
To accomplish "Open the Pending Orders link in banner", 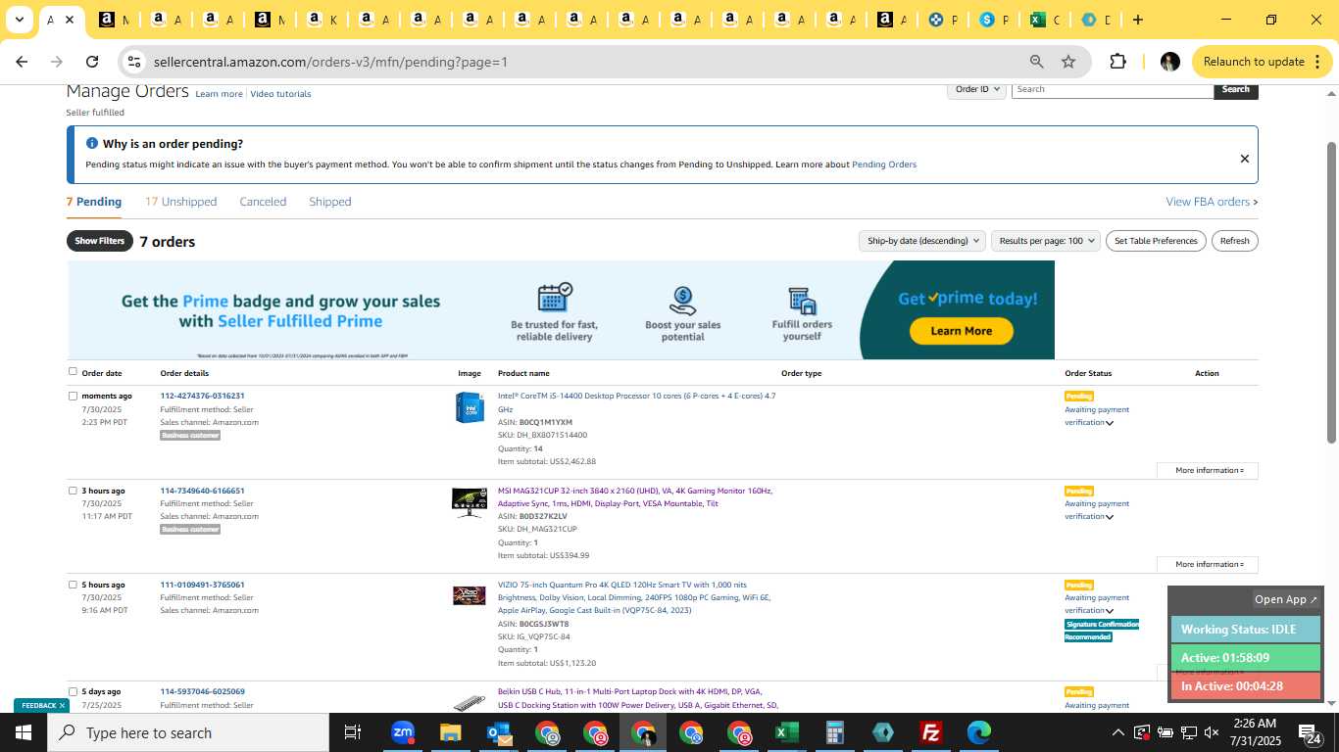I will 884,164.
